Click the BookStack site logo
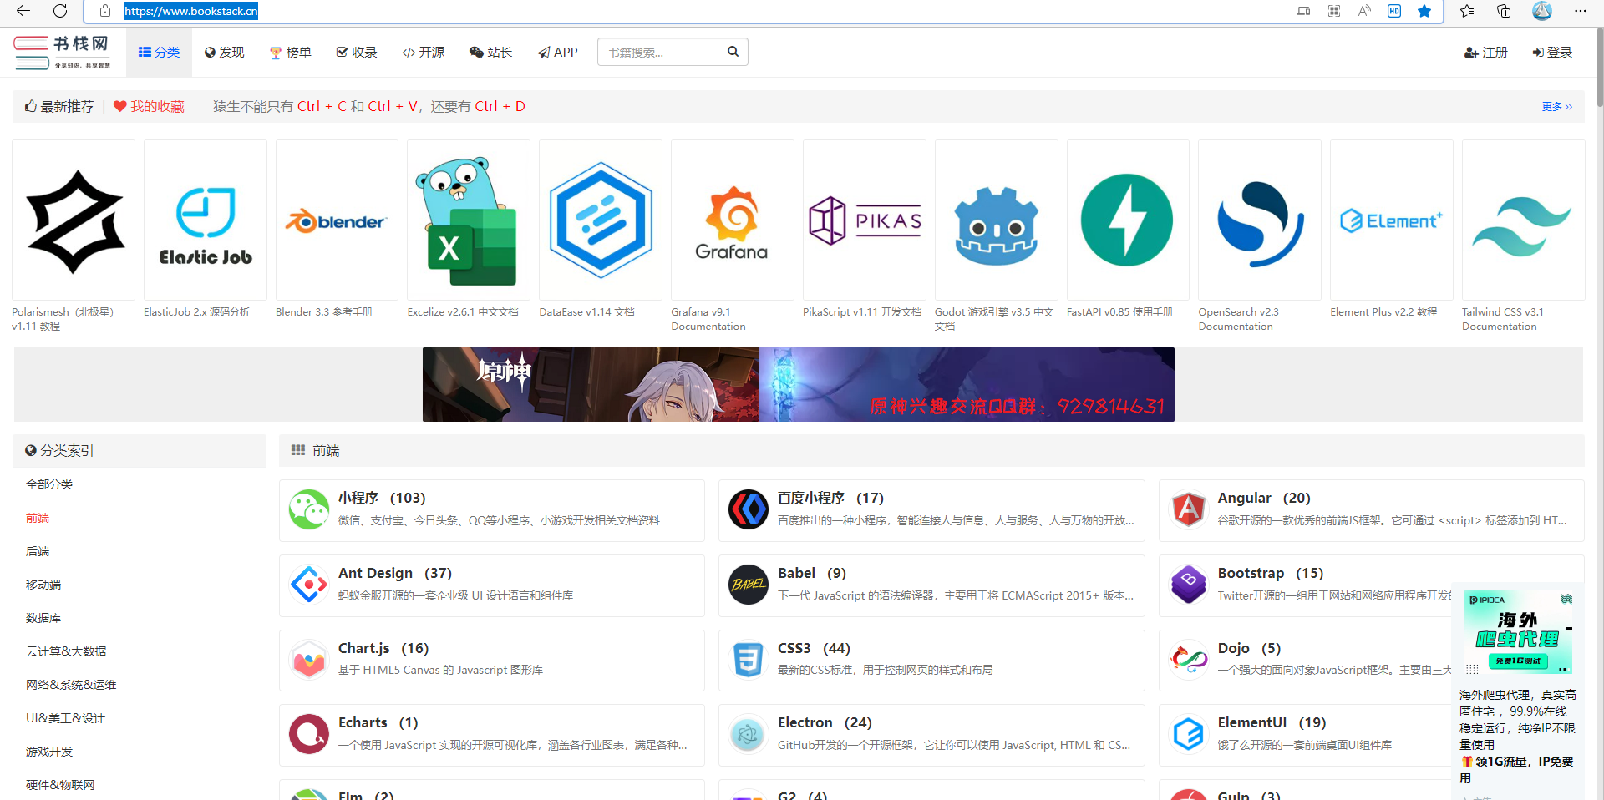Screen dimensions: 1604x800 point(63,52)
